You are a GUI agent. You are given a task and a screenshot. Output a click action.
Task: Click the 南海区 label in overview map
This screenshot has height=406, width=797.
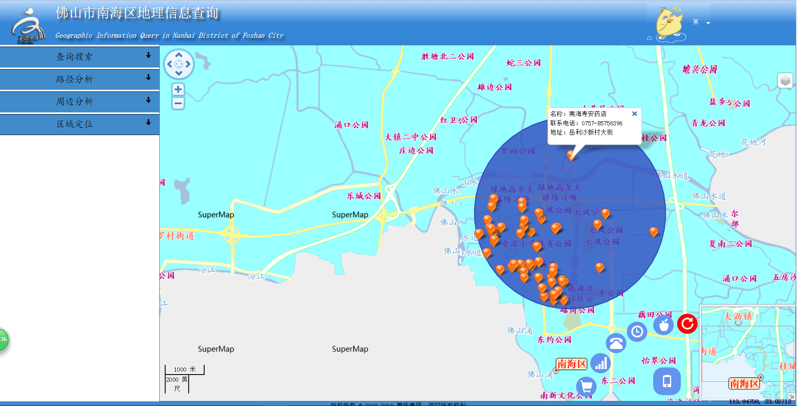744,384
